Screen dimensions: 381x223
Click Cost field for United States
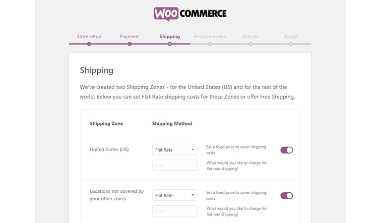tap(175, 165)
